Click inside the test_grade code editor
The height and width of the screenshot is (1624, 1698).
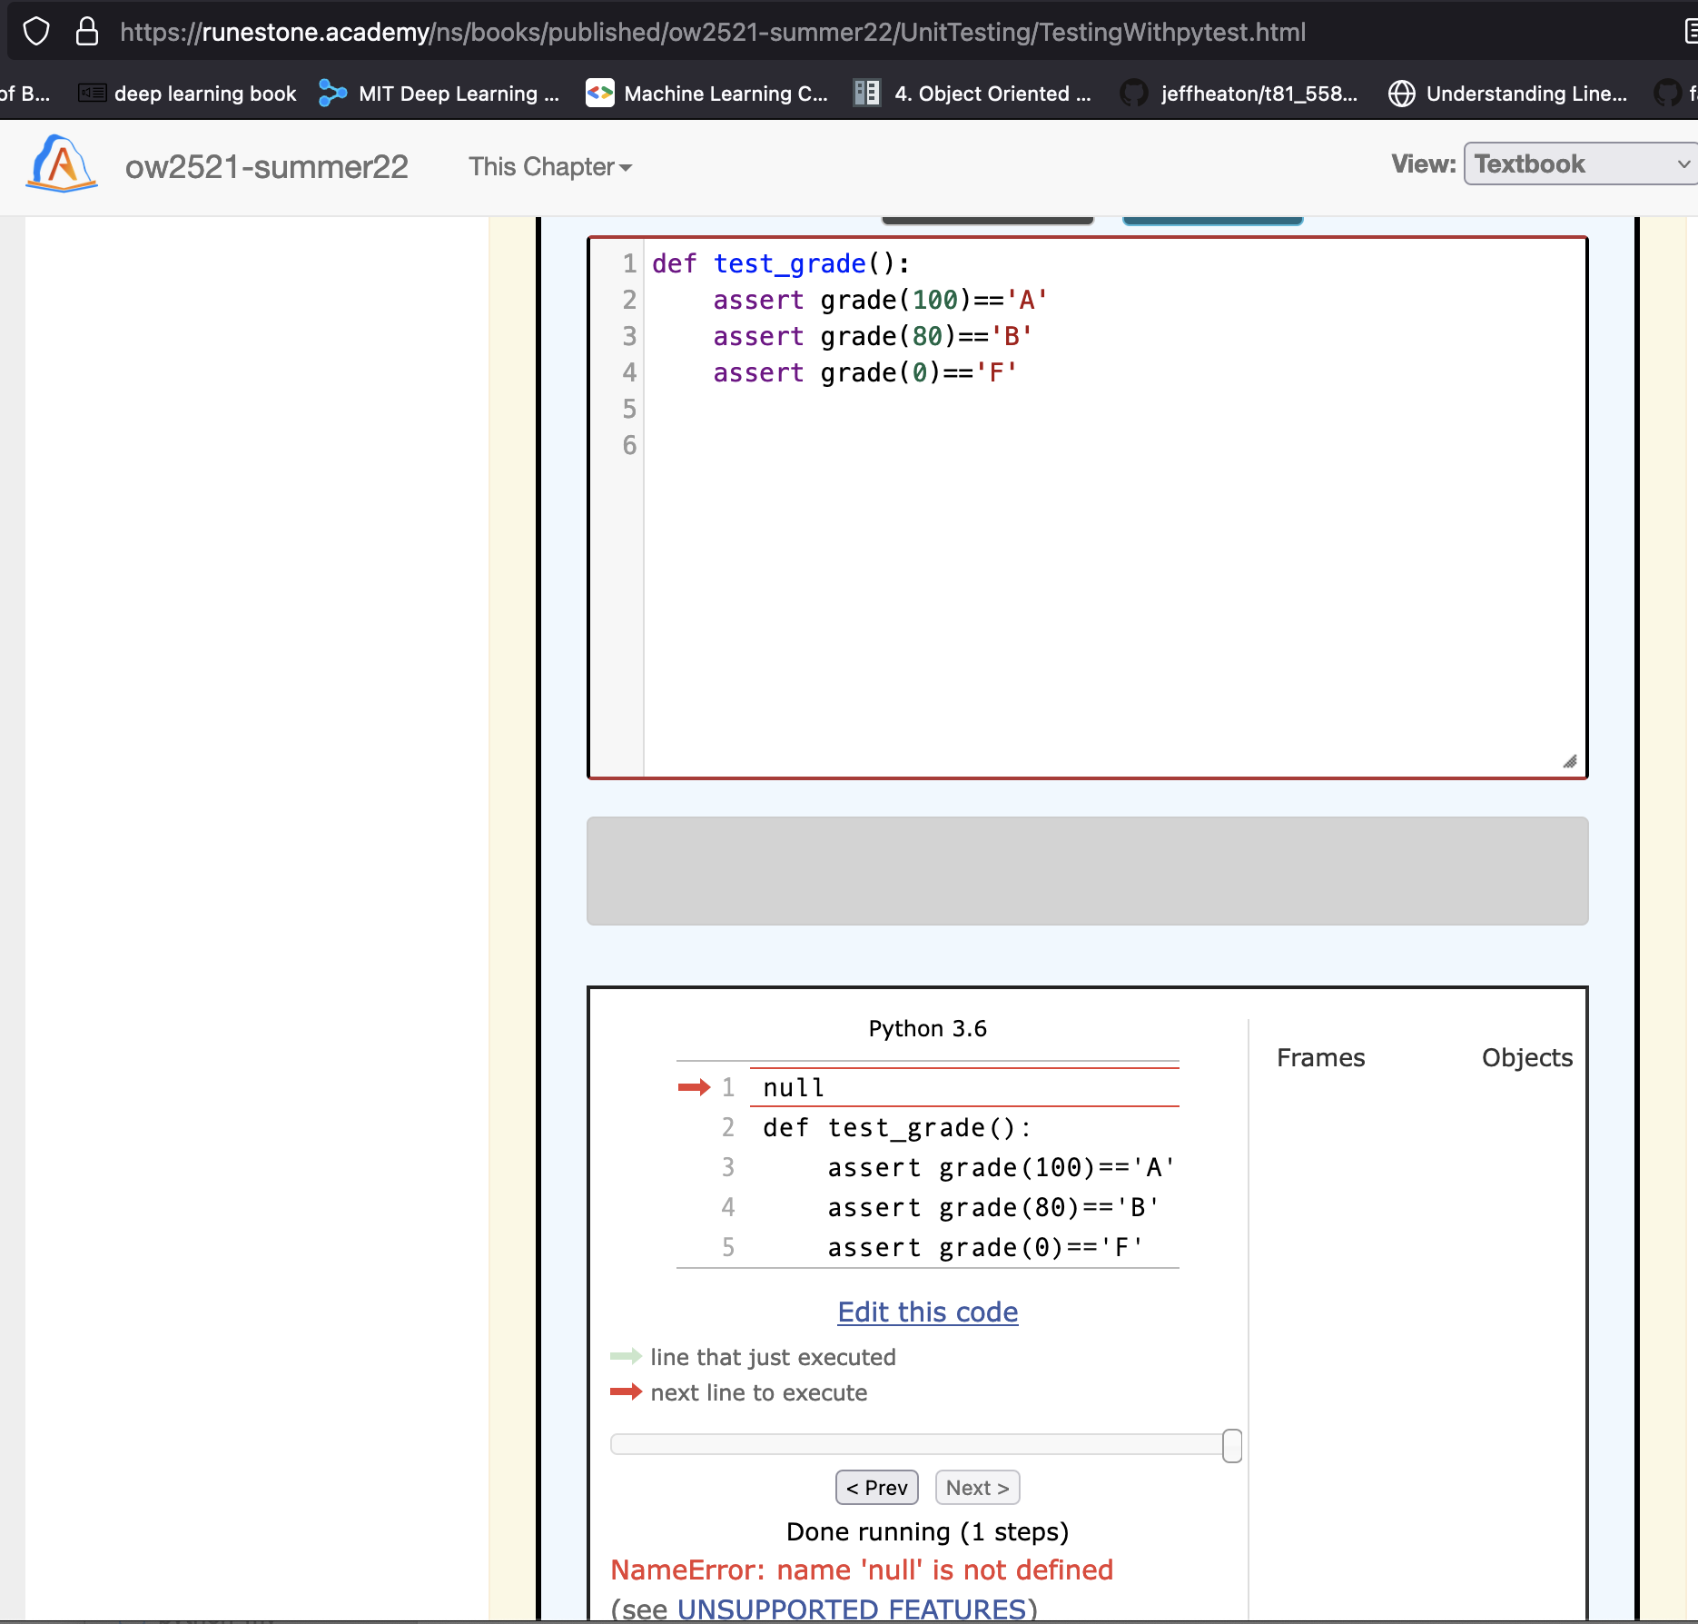click(x=1090, y=545)
